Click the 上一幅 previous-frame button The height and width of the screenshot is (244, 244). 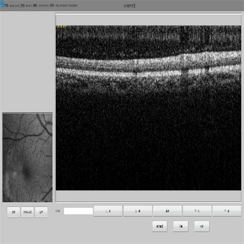point(138,211)
